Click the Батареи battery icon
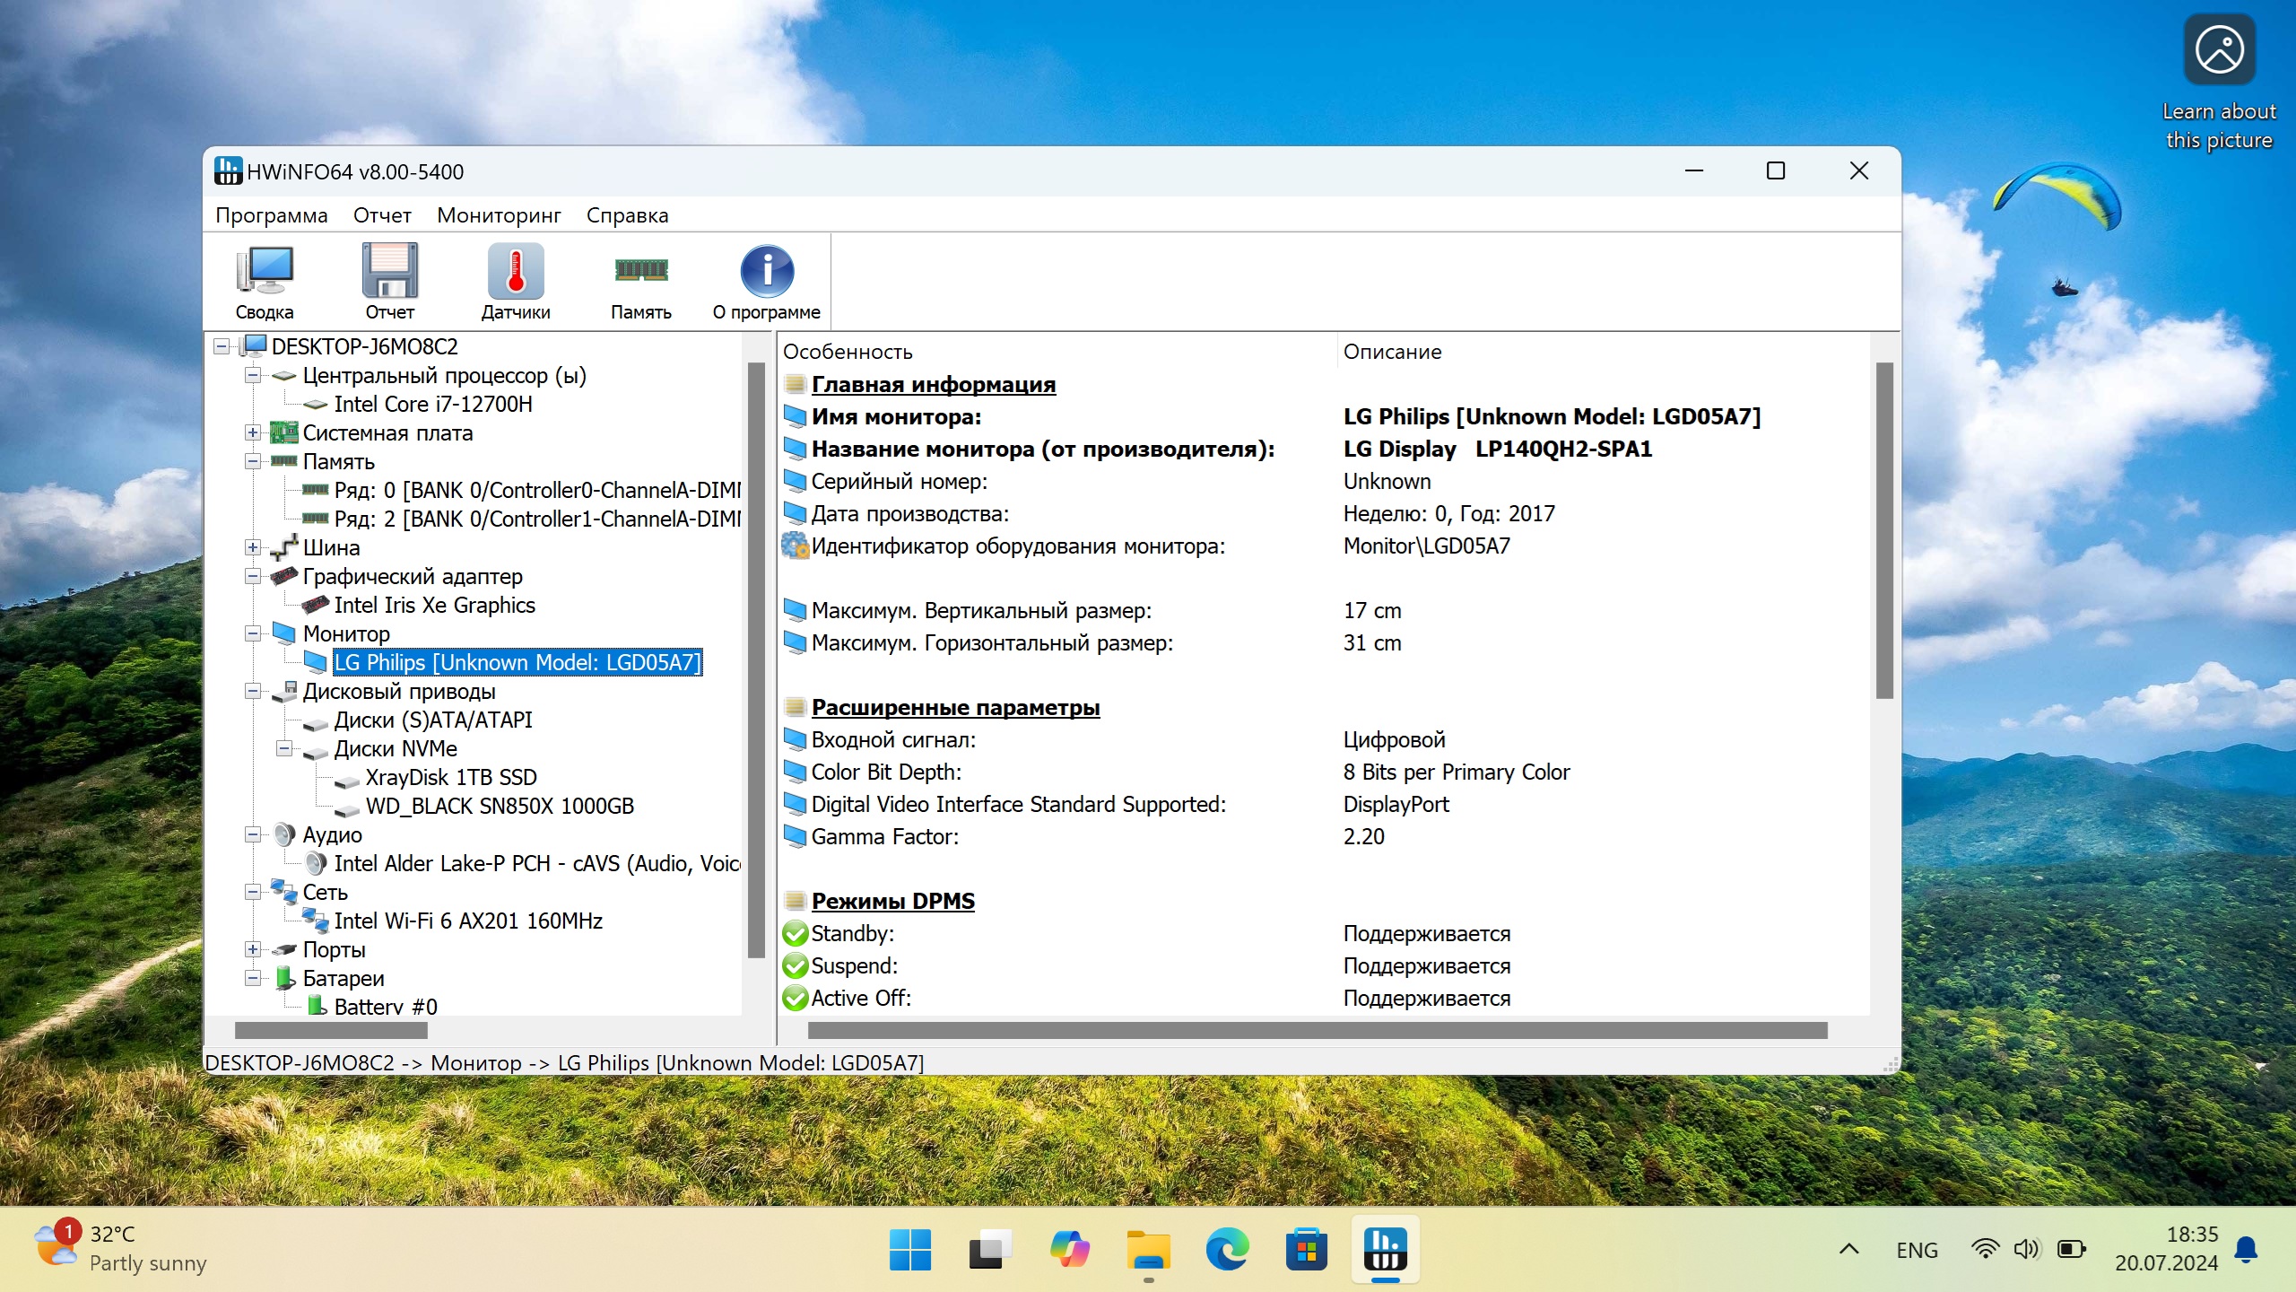This screenshot has width=2296, height=1292. (284, 978)
